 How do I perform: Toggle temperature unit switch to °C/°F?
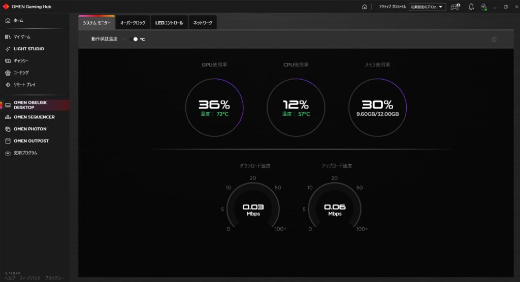pyautogui.click(x=133, y=39)
